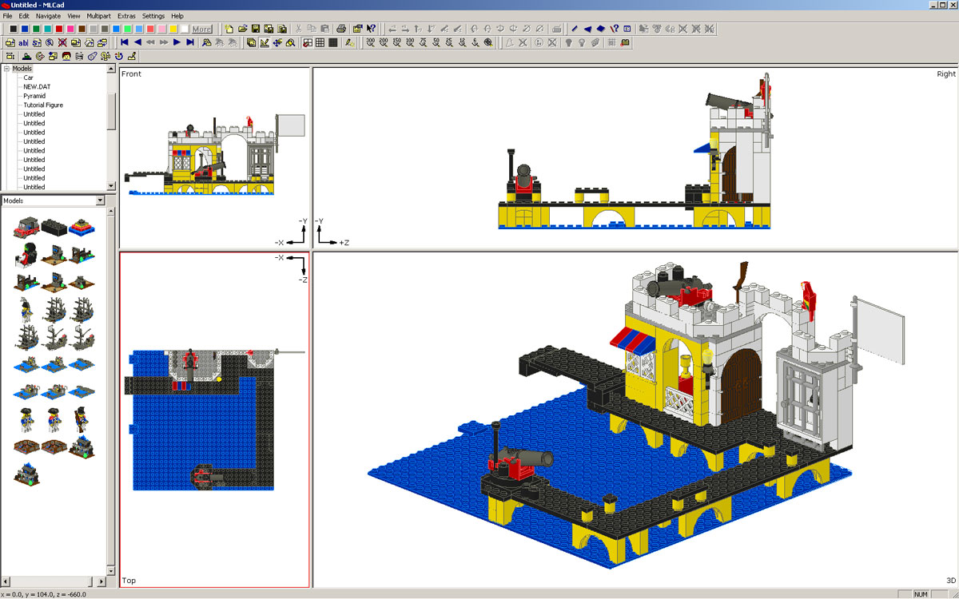Set zoom to 50 percent icon
The height and width of the screenshot is (599, 959).
click(436, 42)
